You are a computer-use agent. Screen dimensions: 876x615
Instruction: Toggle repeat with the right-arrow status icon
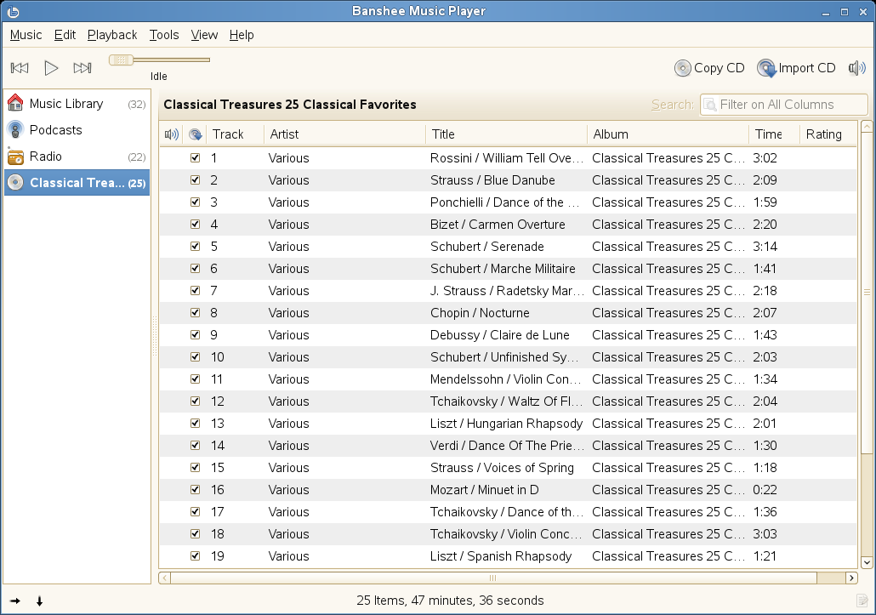15,601
